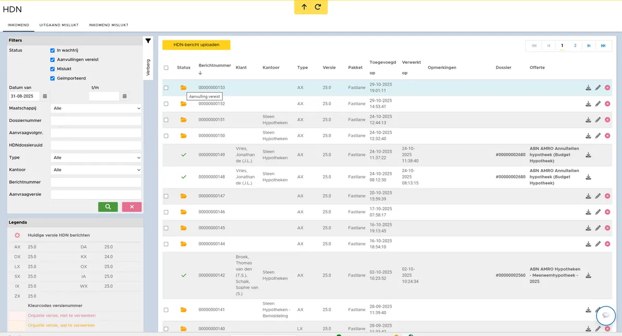Viewport: 622px width, 336px height.
Task: Download message 00000000142
Action: [x=588, y=276]
